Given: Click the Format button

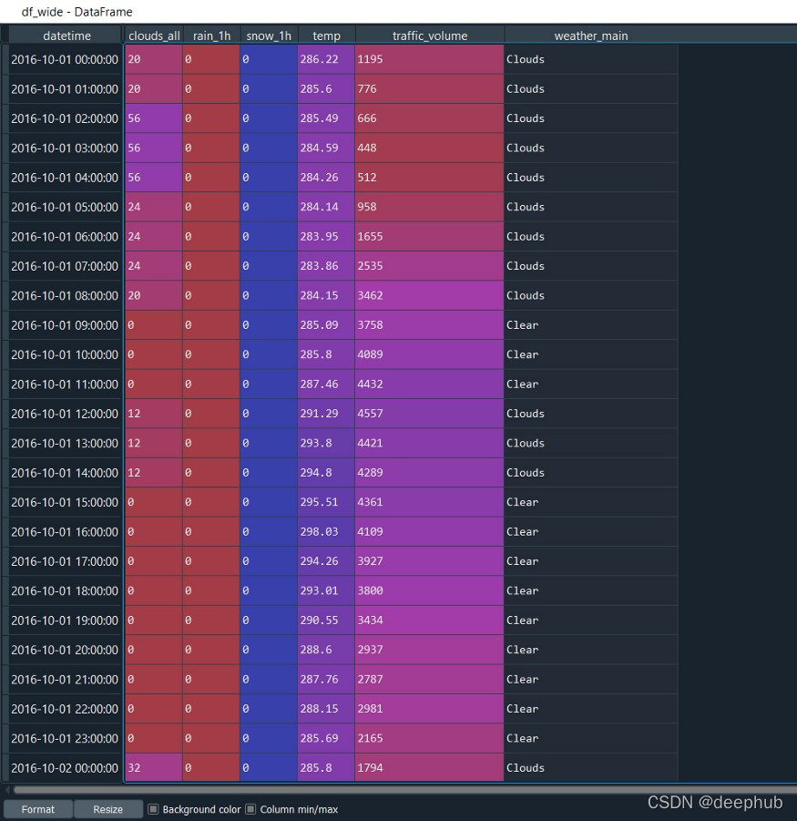Looking at the screenshot, I should point(37,809).
